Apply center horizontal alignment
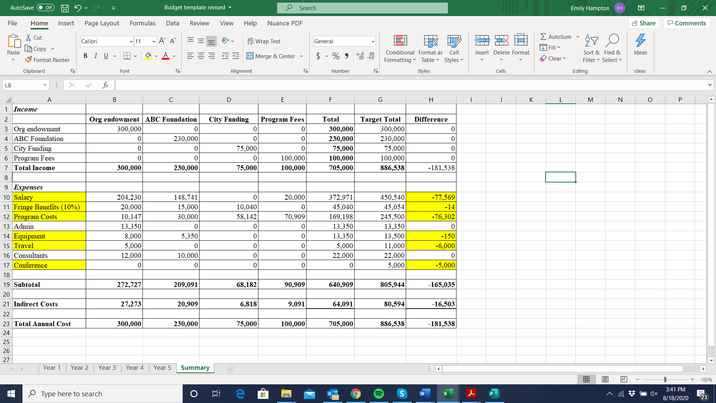 201,56
